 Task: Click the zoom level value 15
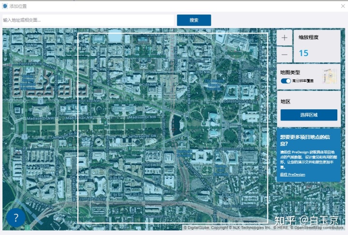[x=304, y=53]
